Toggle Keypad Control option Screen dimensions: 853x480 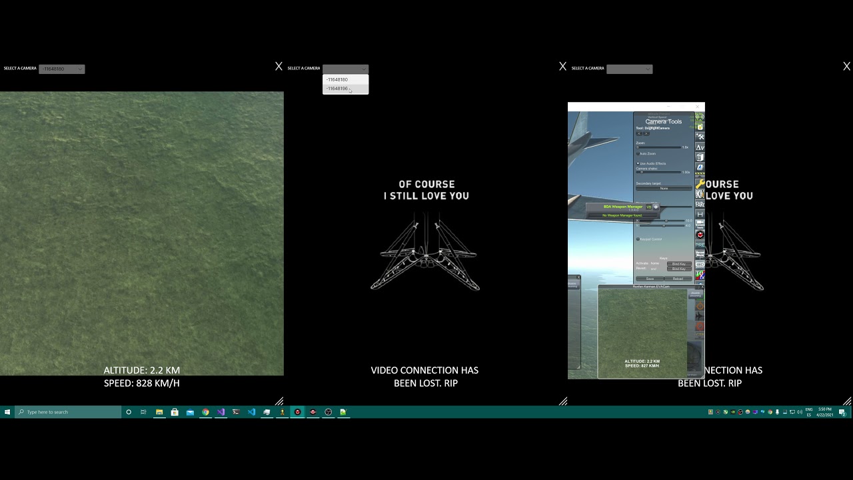[649, 239]
